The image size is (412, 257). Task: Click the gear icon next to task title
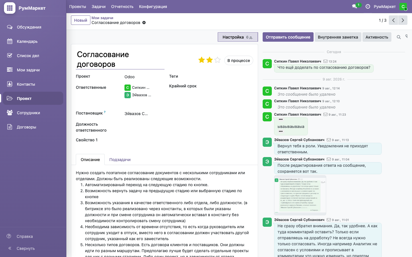[x=144, y=23]
